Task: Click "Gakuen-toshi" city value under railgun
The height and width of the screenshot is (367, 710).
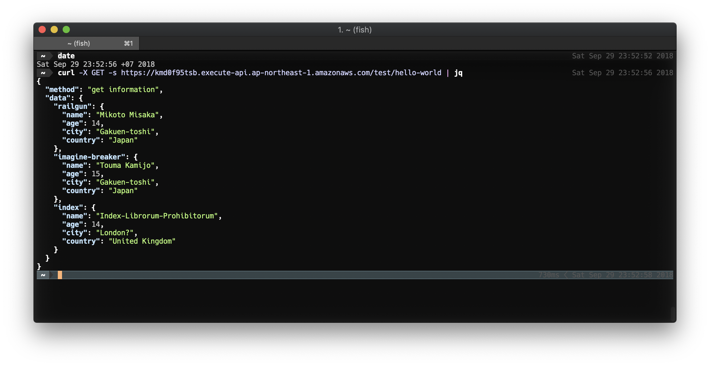Action: click(125, 132)
